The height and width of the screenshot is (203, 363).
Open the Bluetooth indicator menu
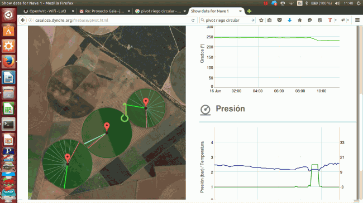[307, 3]
